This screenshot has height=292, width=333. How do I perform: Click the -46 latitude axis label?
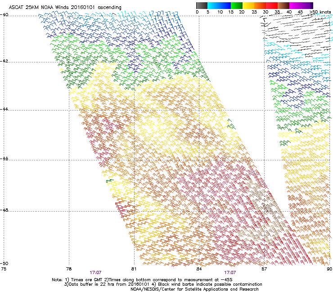click(4, 159)
